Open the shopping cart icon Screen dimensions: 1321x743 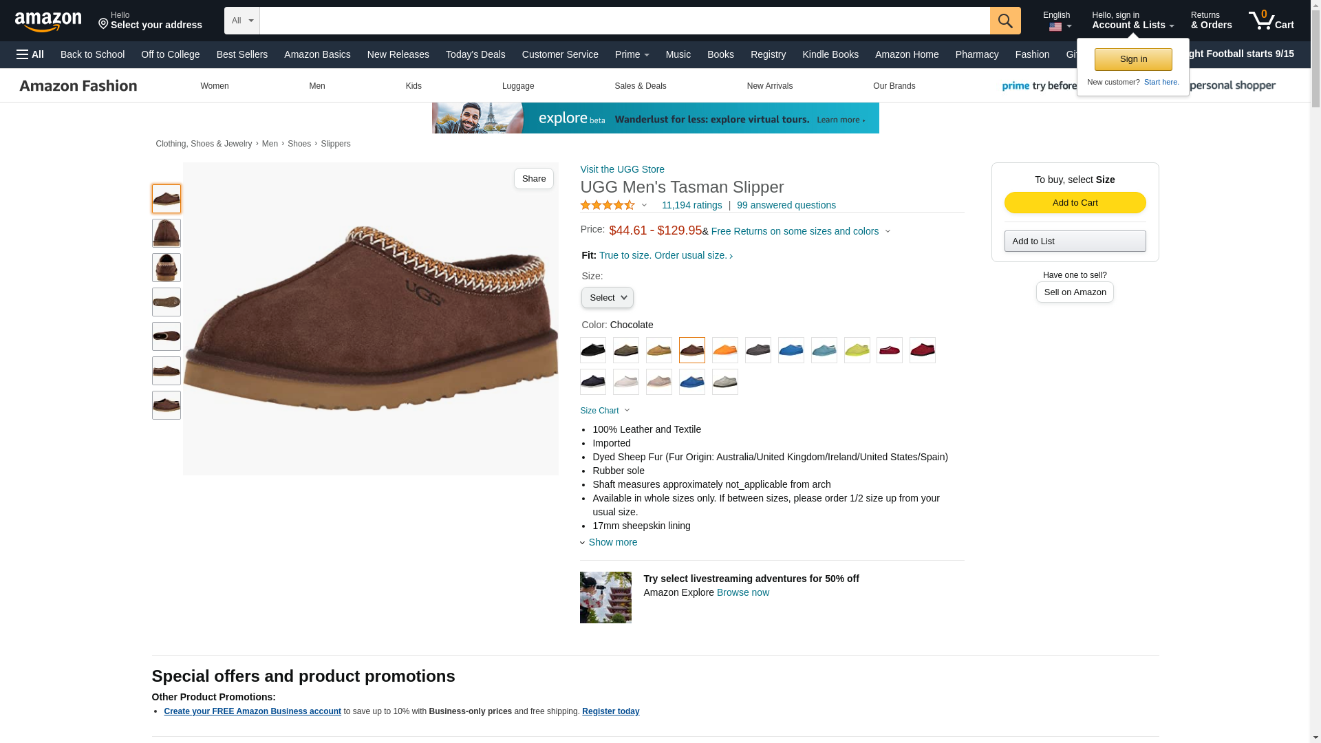tap(1271, 20)
